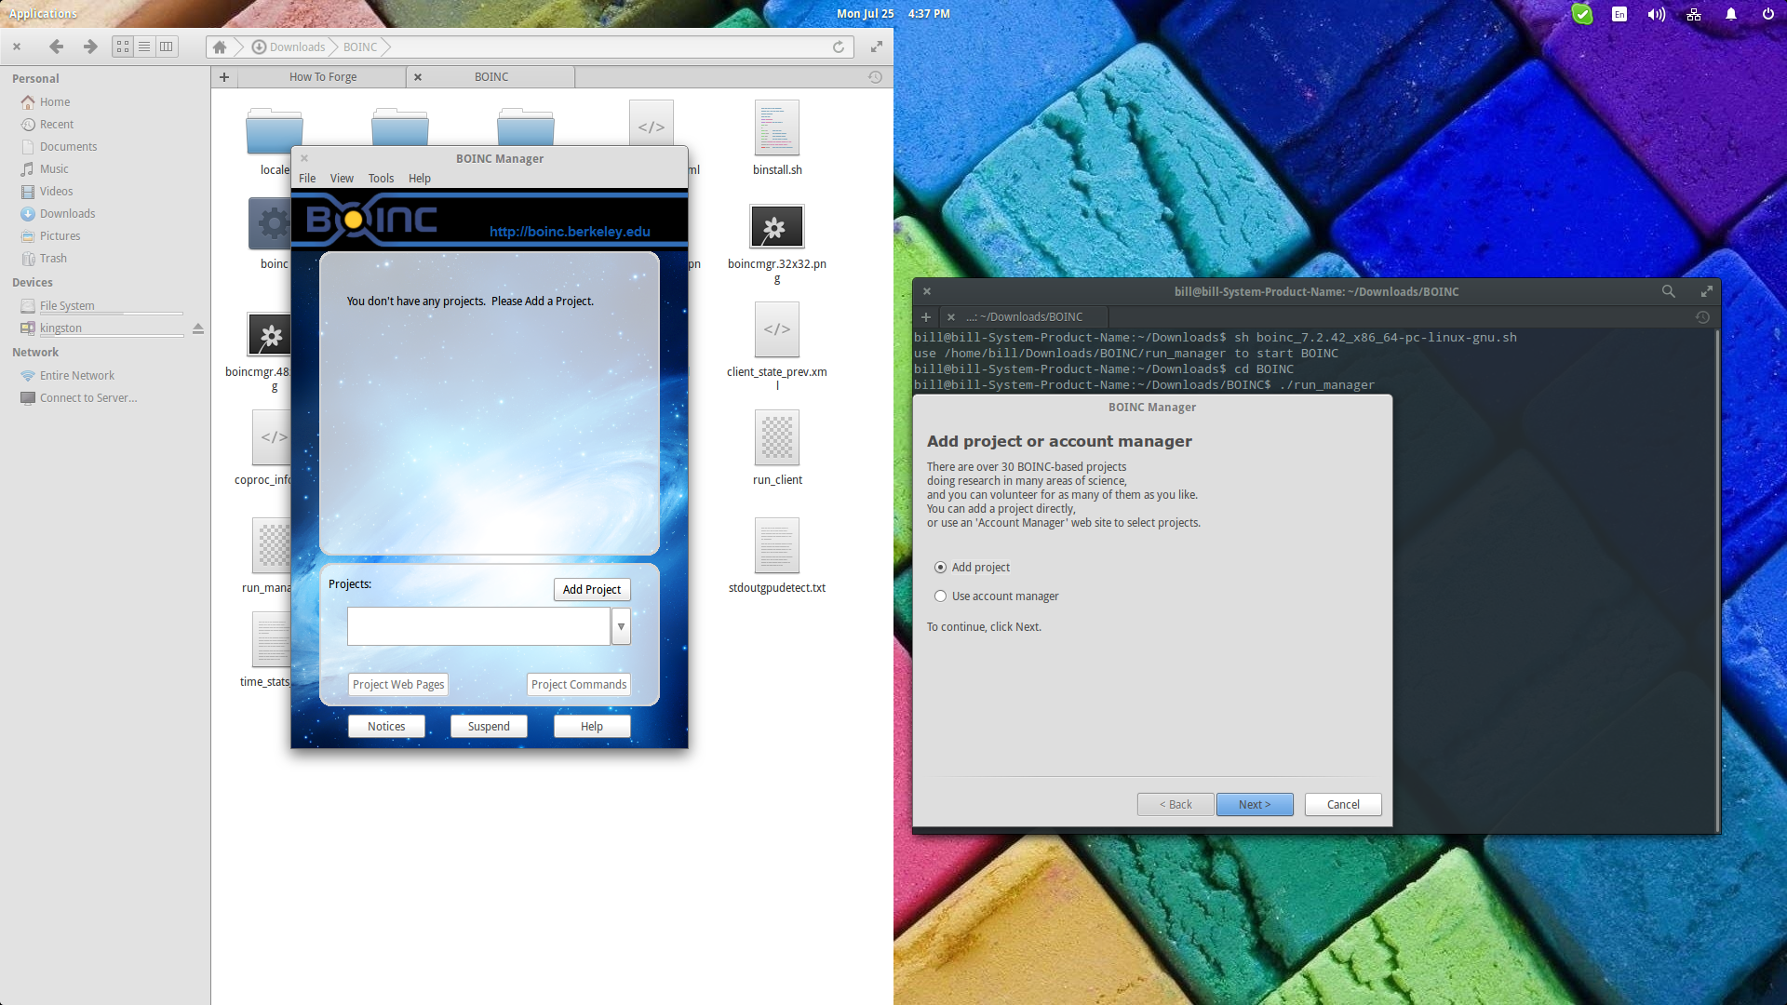
Task: Open stdoutgpudetect.txt file
Action: click(x=777, y=556)
